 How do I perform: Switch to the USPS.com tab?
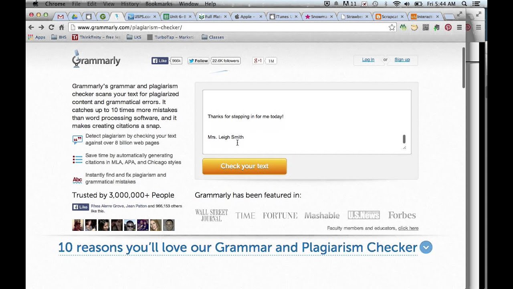pyautogui.click(x=139, y=16)
